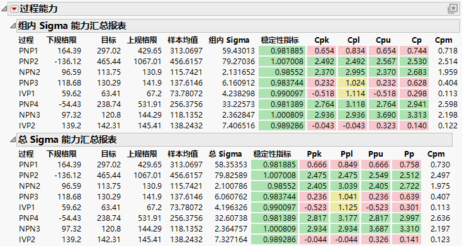Click the Ppl column header
The width and height of the screenshot is (462, 246).
click(x=346, y=154)
